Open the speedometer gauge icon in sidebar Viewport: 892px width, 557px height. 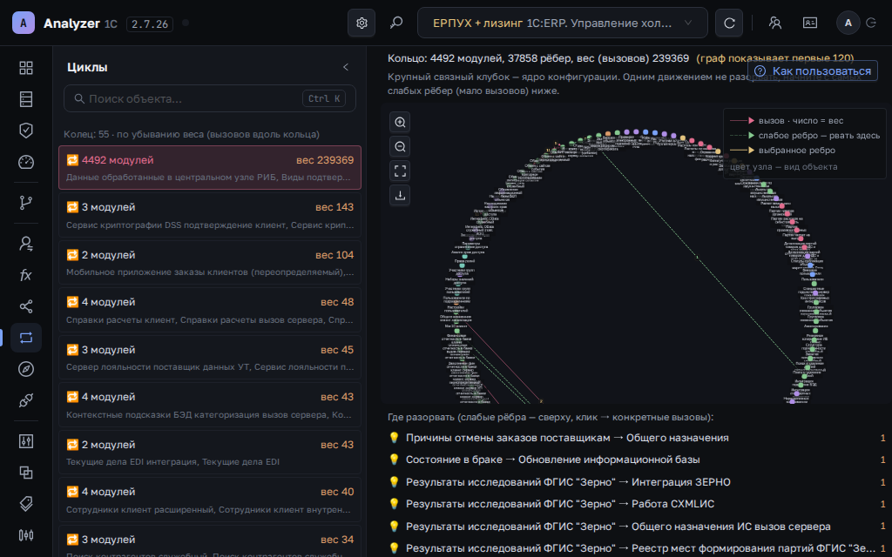coord(26,162)
